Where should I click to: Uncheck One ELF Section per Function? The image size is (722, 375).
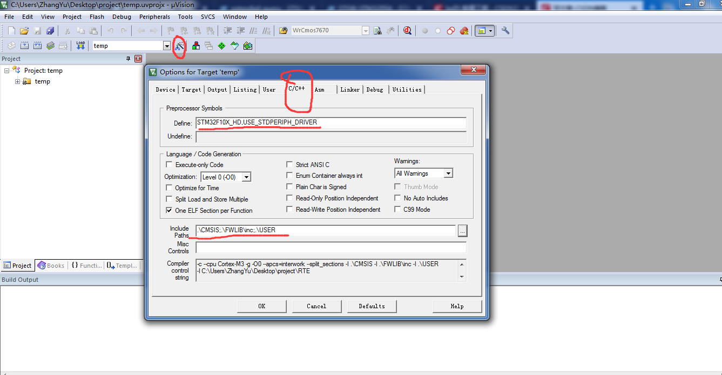point(170,211)
